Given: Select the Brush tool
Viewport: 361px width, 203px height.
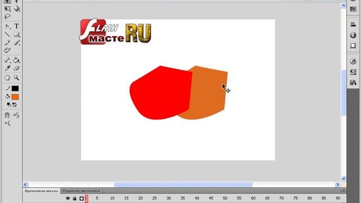Looking at the screenshot, I should [16, 43].
